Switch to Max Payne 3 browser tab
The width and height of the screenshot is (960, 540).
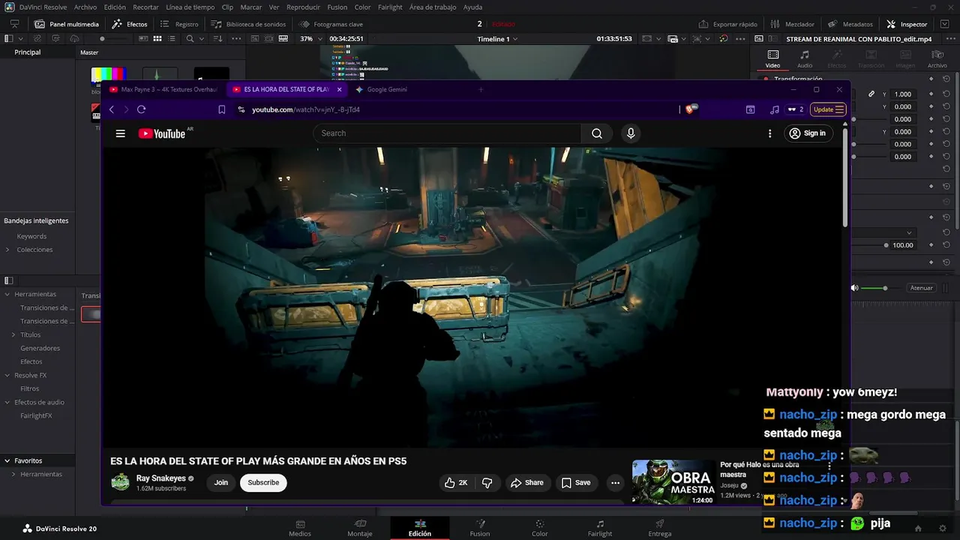[163, 89]
